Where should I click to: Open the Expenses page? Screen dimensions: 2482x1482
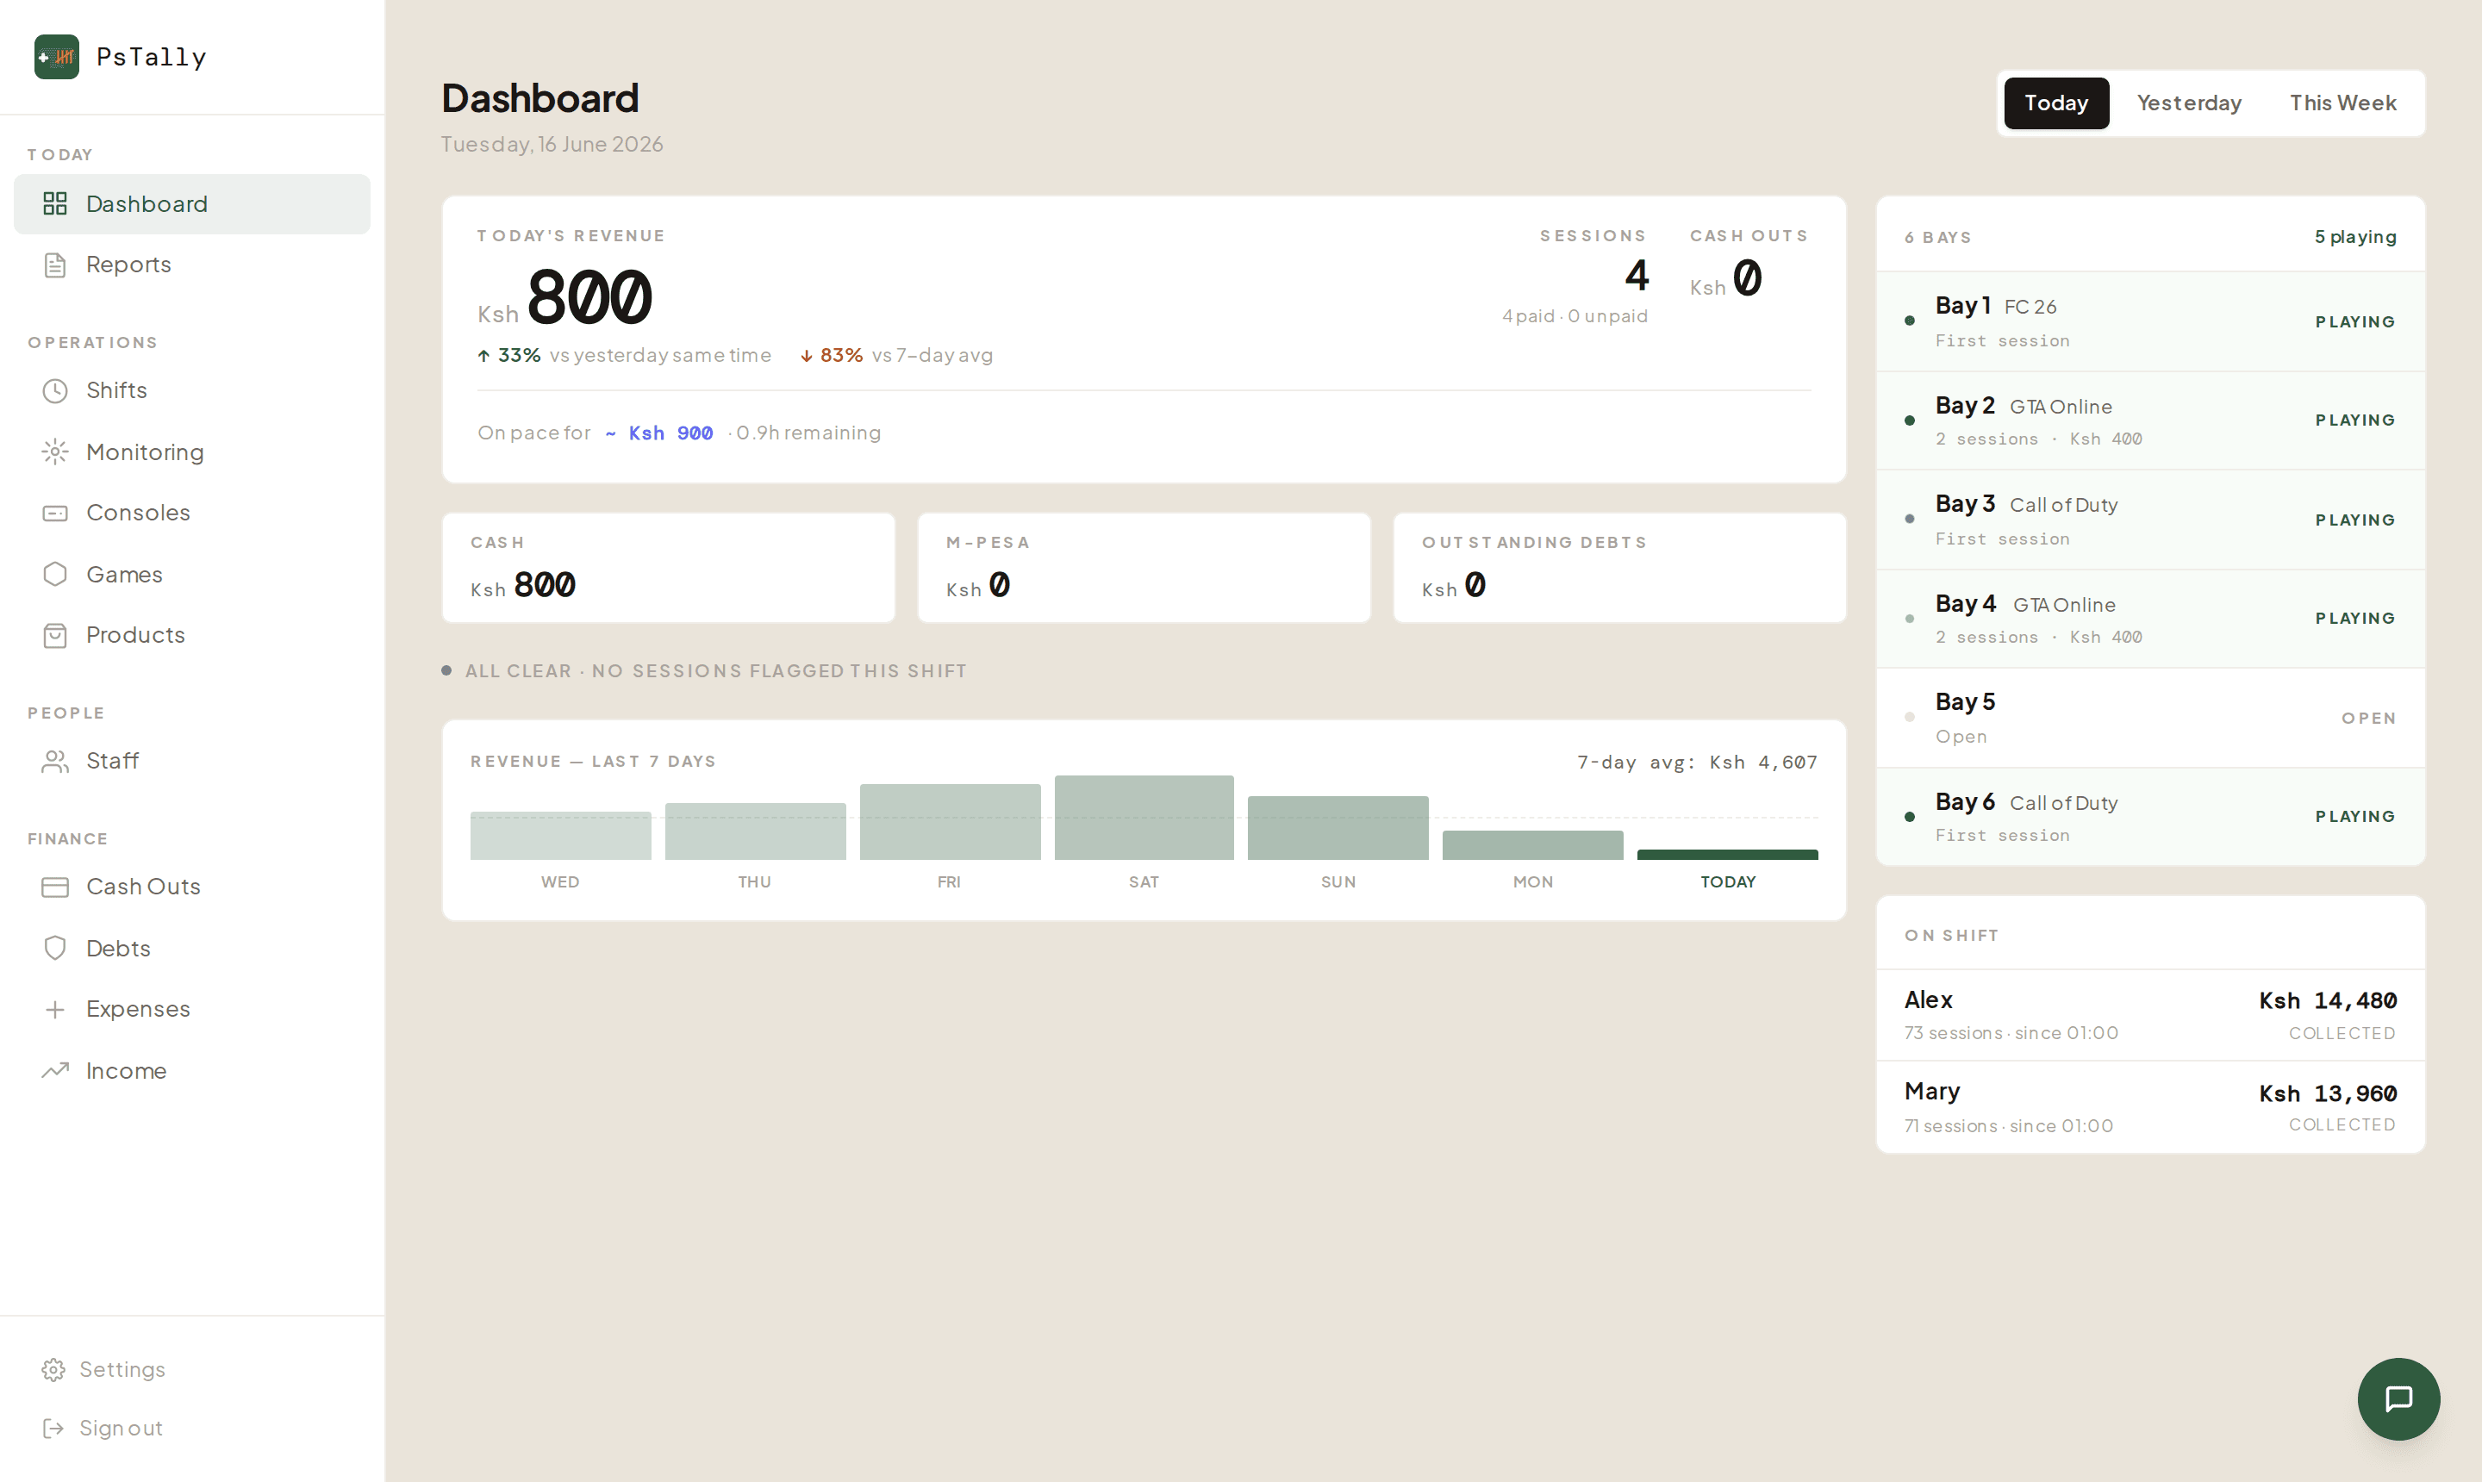192,1010
